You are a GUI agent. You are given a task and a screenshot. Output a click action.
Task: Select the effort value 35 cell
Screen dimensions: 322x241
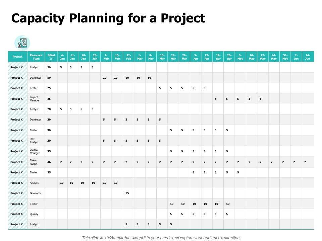pos(49,151)
